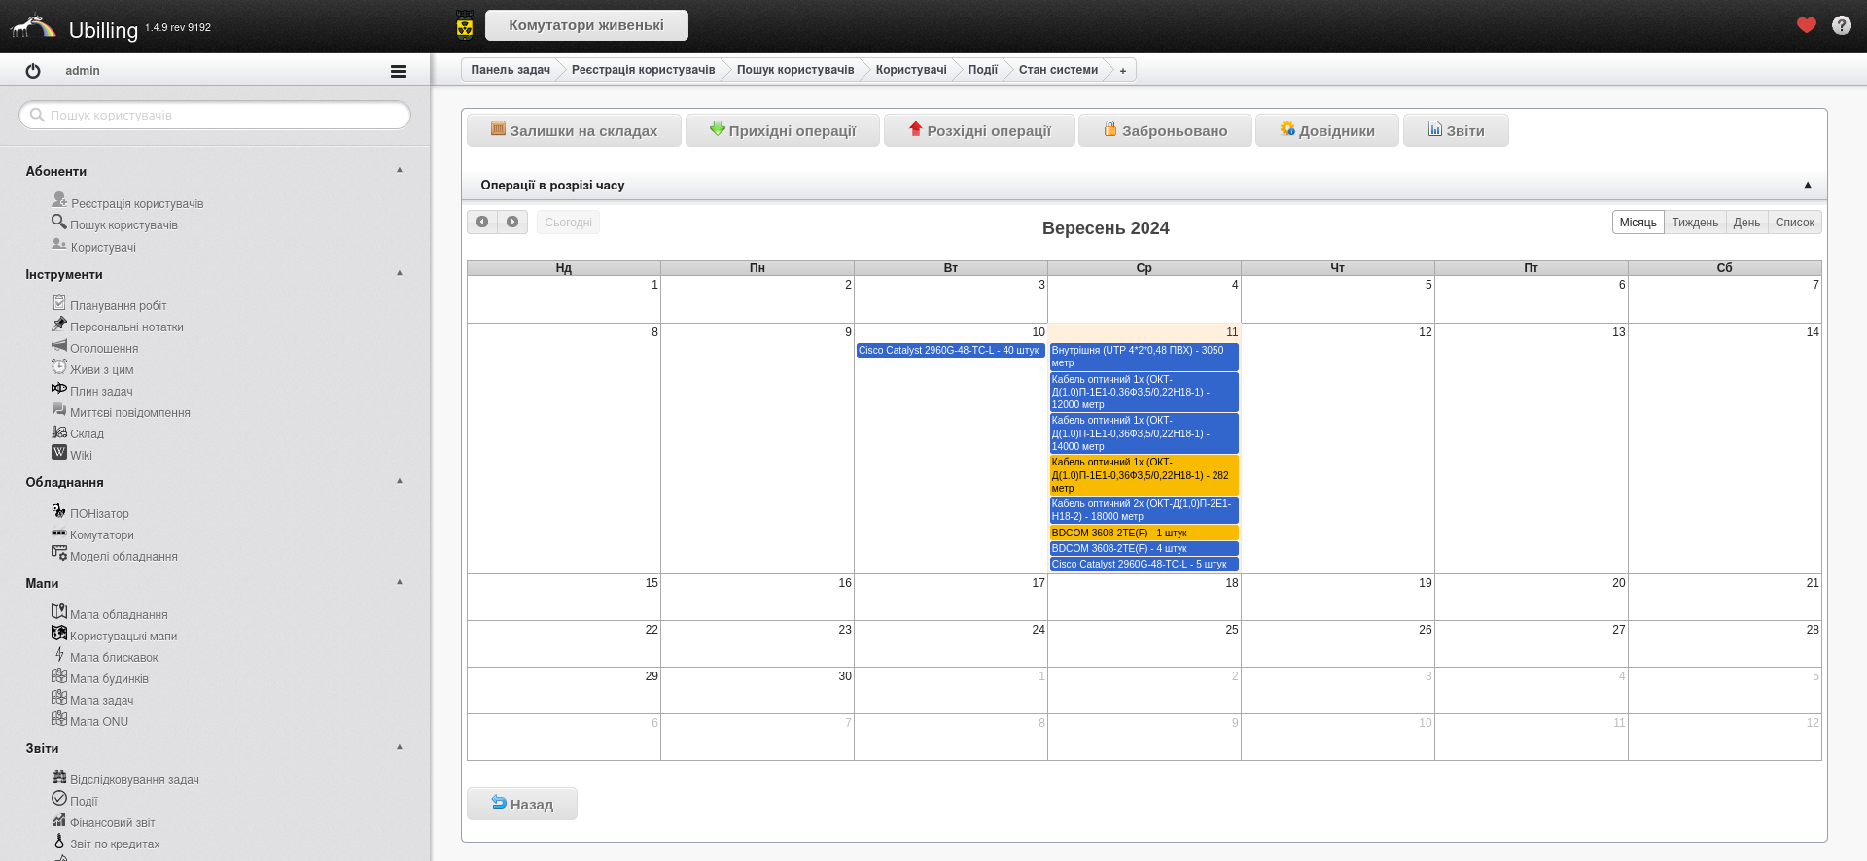
Task: Switch calendar to Список view
Action: pos(1794,223)
